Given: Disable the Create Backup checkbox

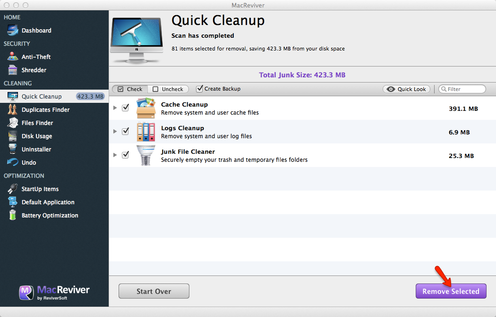Looking at the screenshot, I should (x=200, y=89).
